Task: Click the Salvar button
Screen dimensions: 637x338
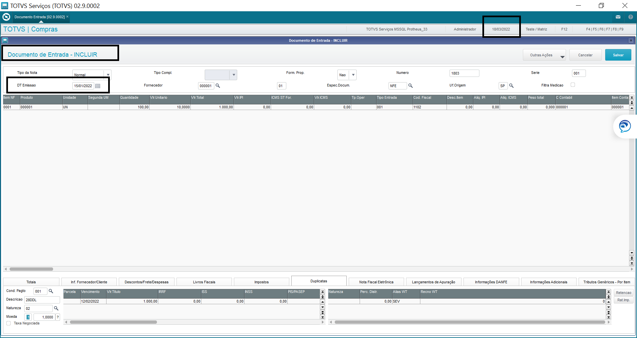Action: click(x=618, y=55)
